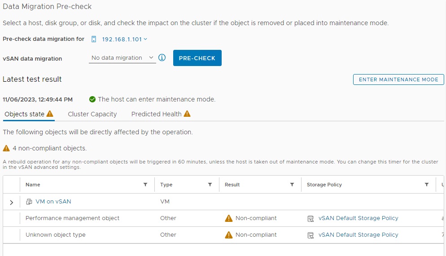
Task: Click the ENTER MAINTENANCE MODE button
Action: pyautogui.click(x=398, y=79)
